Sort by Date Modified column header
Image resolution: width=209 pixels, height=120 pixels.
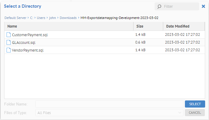184,26
